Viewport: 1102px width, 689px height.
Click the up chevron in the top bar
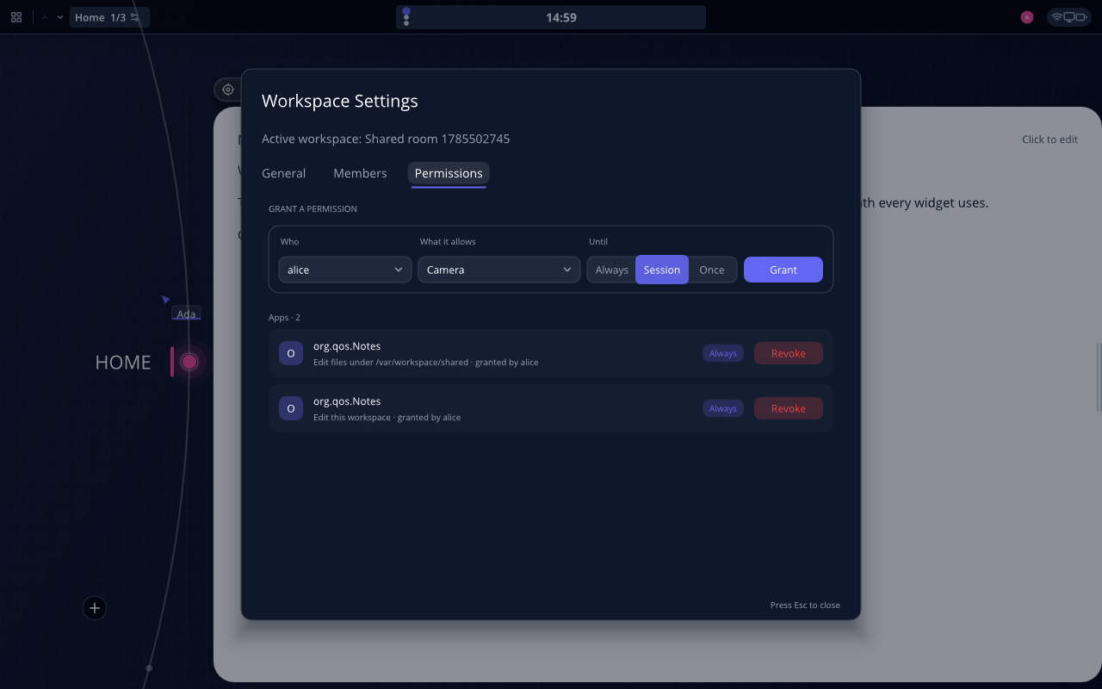point(45,17)
